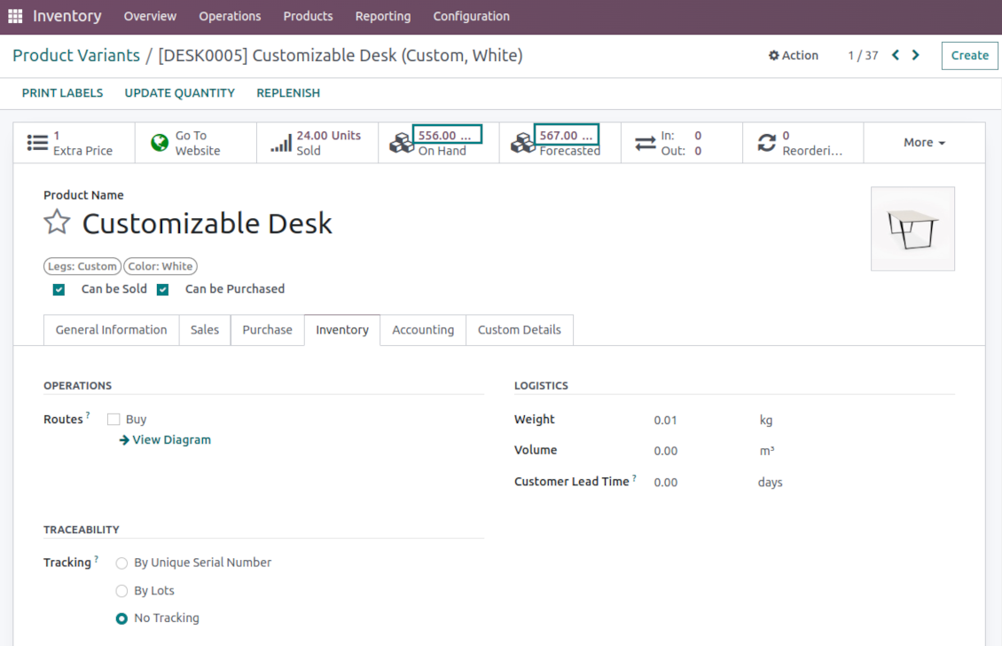Expand the More dropdown
The image size is (1002, 646).
[x=924, y=143]
